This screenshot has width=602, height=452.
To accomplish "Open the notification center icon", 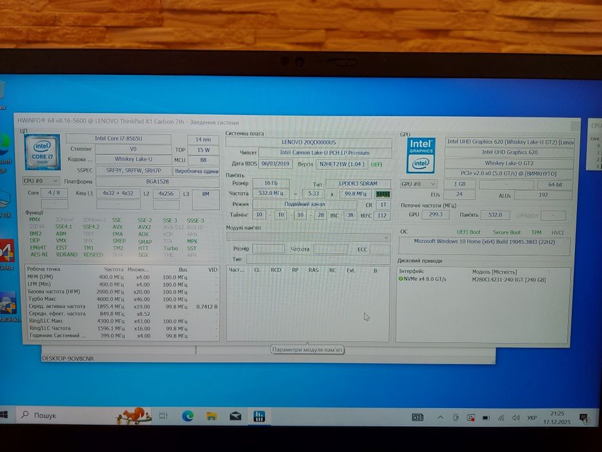I will coord(583,418).
